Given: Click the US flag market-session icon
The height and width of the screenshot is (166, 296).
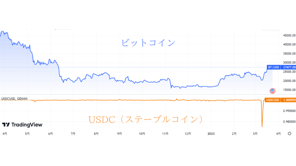Looking at the screenshot, I should [x=272, y=91].
